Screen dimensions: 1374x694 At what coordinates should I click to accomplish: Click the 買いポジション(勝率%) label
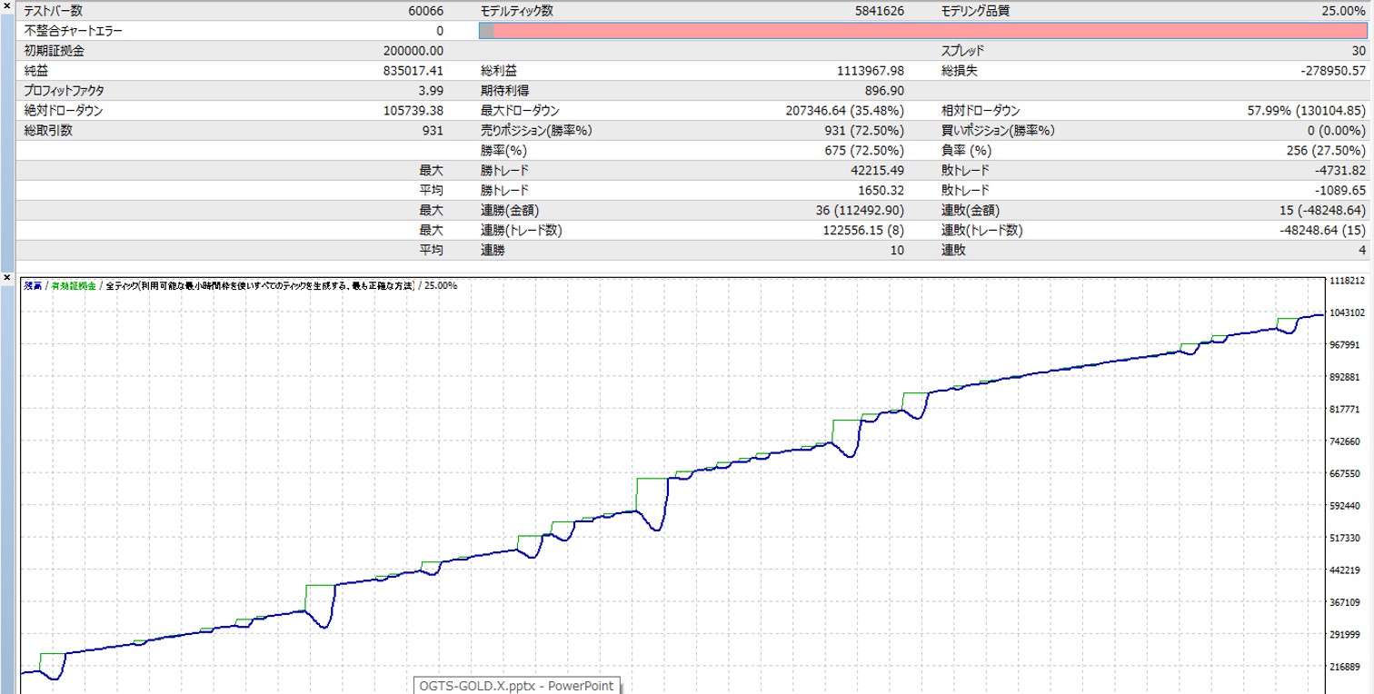tap(998, 131)
